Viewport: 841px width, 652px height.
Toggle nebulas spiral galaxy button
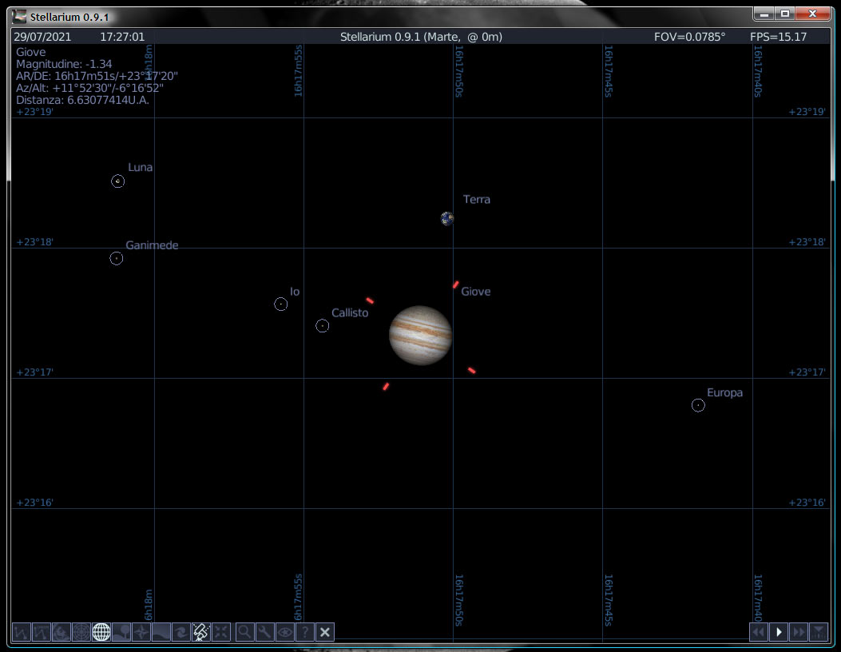click(x=180, y=631)
